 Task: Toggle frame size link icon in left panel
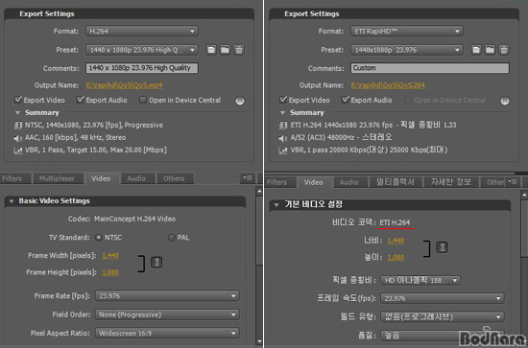156,262
